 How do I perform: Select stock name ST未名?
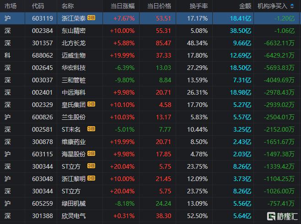(71, 129)
